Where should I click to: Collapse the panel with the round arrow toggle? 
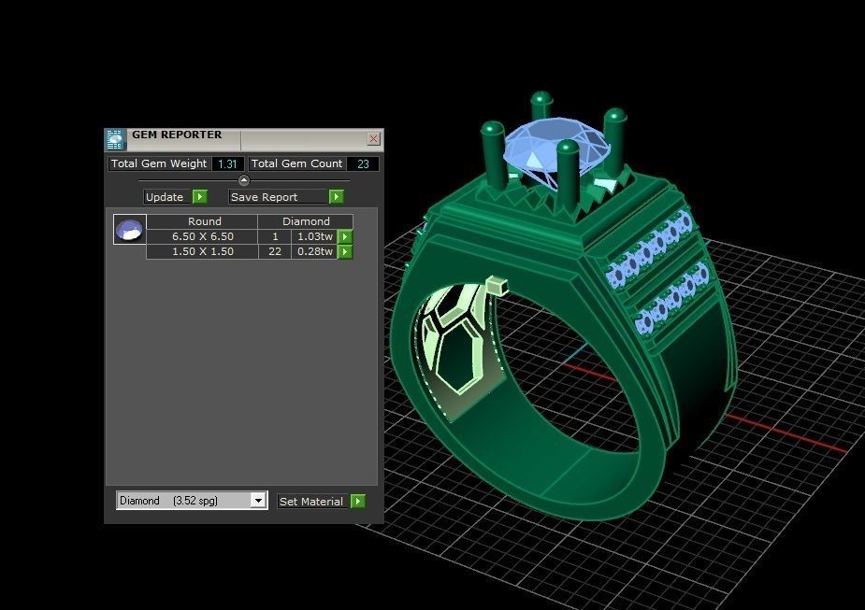(x=244, y=180)
